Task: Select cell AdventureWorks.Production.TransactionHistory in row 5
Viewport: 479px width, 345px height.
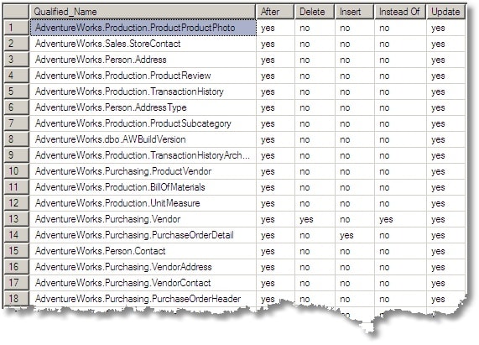Action: tap(143, 91)
